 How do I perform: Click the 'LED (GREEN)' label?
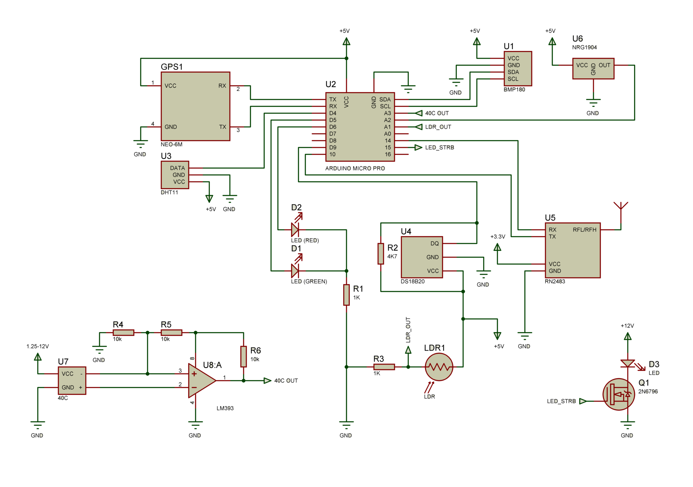pos(309,281)
